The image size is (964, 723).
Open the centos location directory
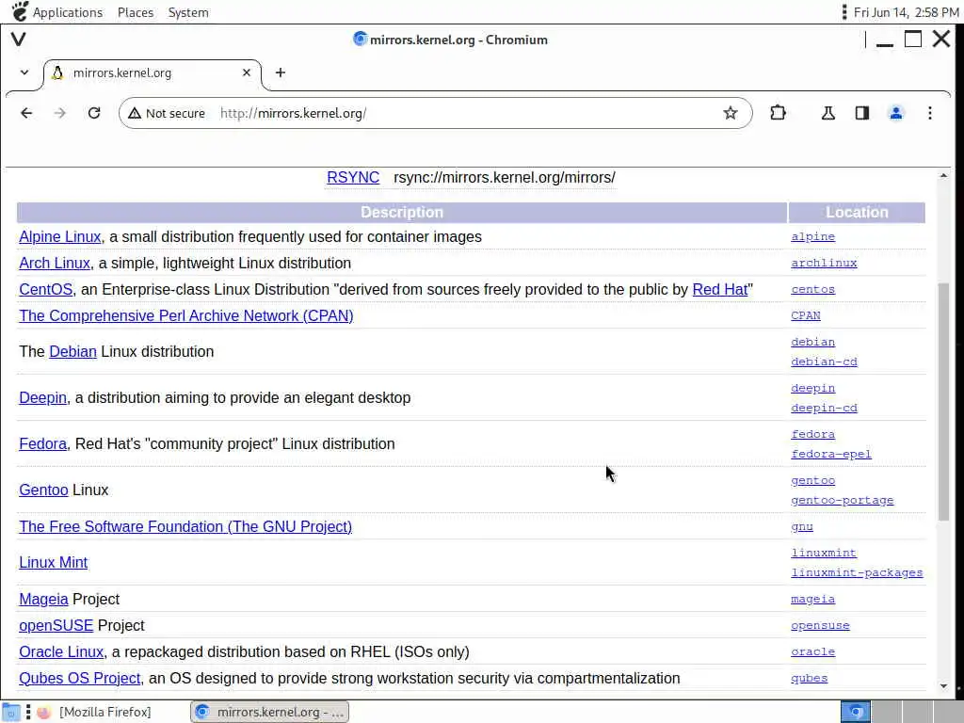(x=812, y=290)
